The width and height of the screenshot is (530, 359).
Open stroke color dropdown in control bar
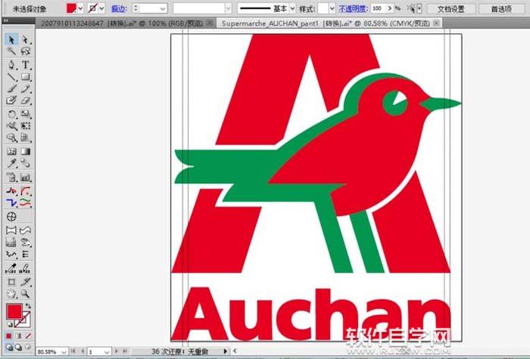click(101, 8)
